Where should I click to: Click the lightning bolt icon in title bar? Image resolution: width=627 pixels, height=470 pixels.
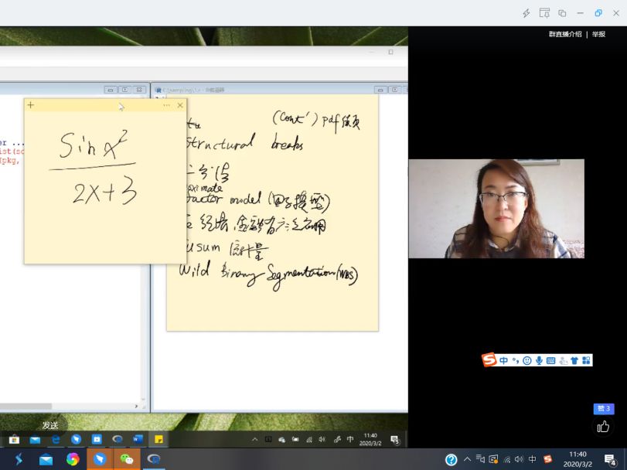tap(526, 13)
